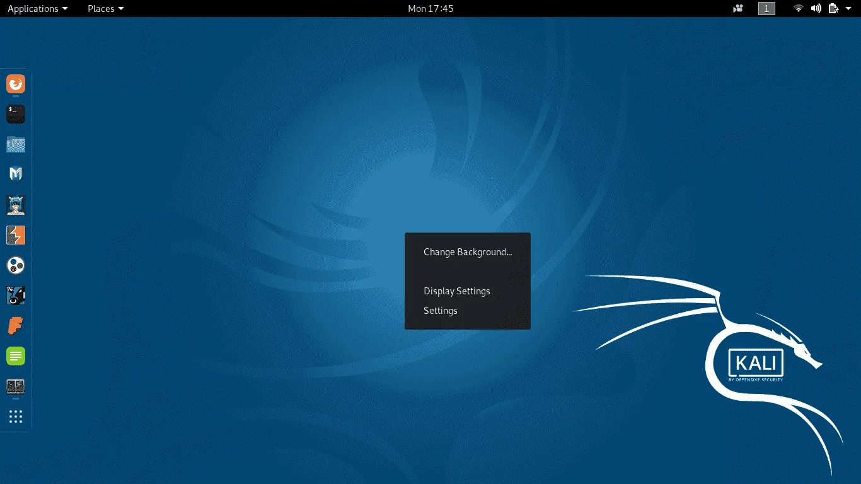This screenshot has width=861, height=484.
Task: Click the Wi-Fi status icon
Action: point(799,9)
